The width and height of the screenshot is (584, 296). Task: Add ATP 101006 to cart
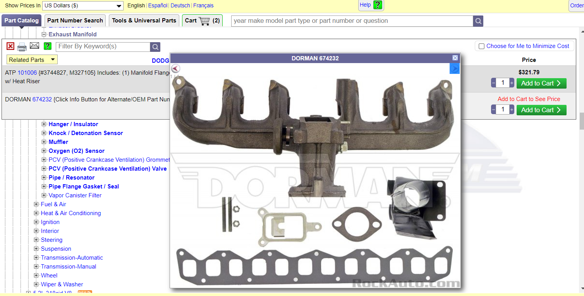541,83
